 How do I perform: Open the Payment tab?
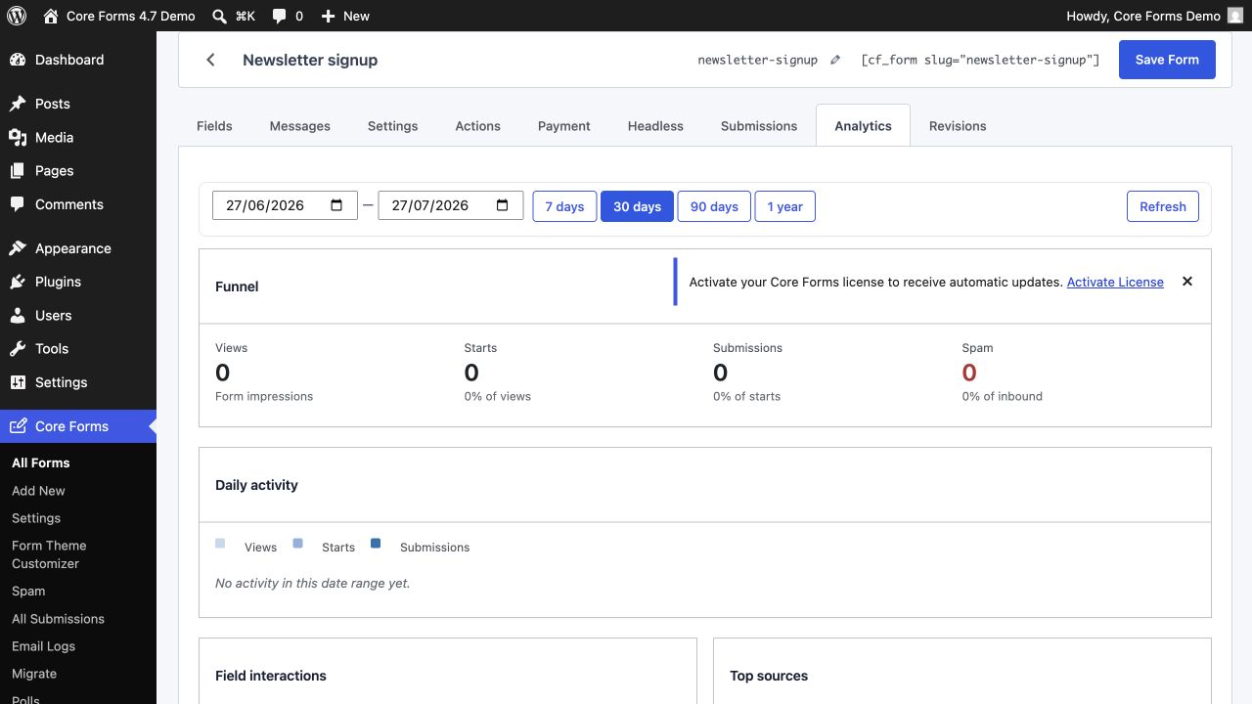[564, 125]
